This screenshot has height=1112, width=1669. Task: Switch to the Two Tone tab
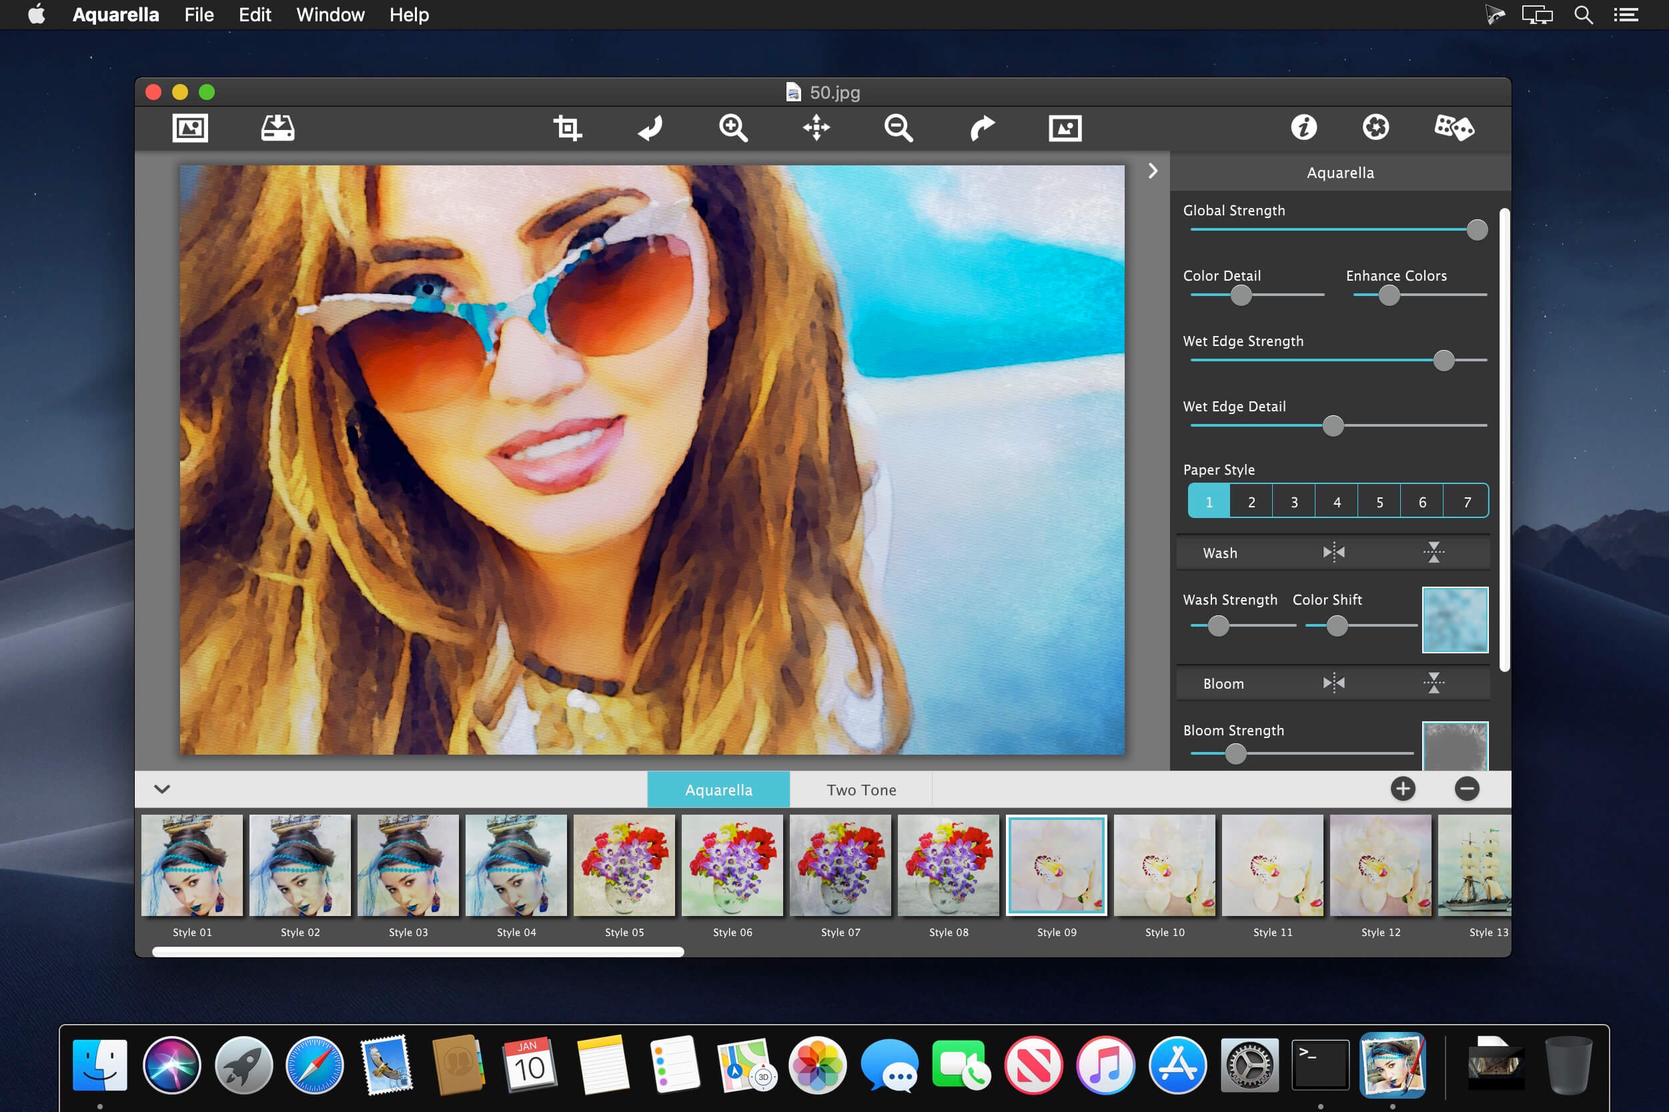[861, 789]
